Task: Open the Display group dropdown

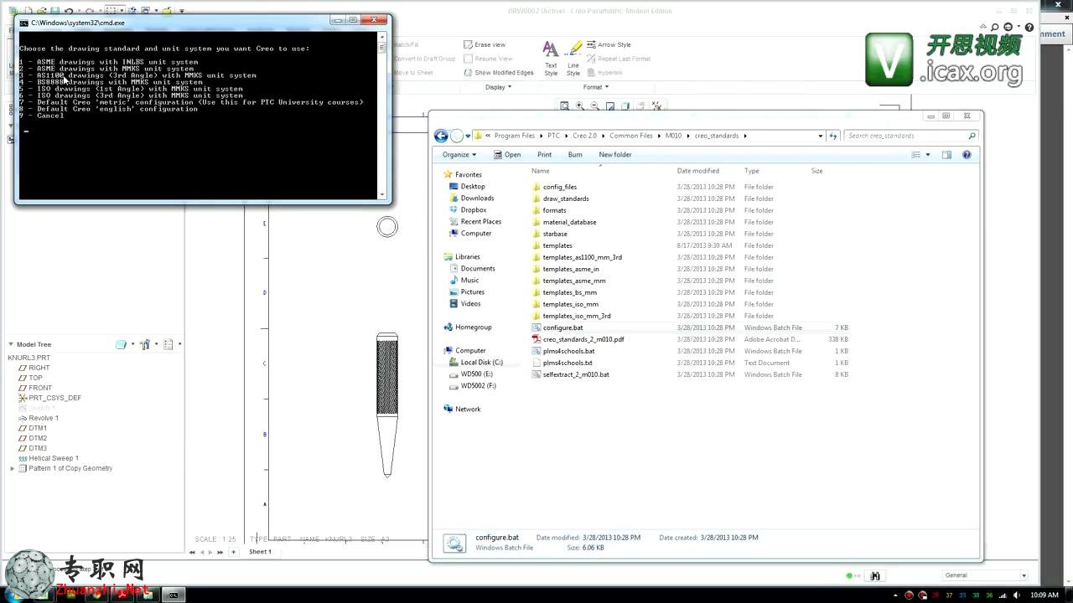Action: [498, 87]
